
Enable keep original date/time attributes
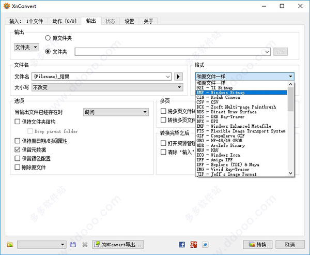click(x=18, y=141)
